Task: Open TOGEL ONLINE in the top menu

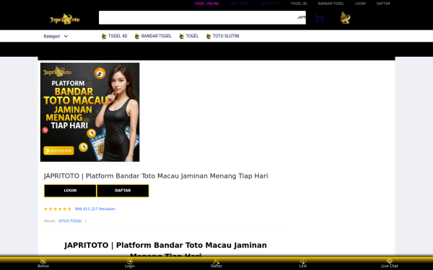Action: (x=206, y=4)
